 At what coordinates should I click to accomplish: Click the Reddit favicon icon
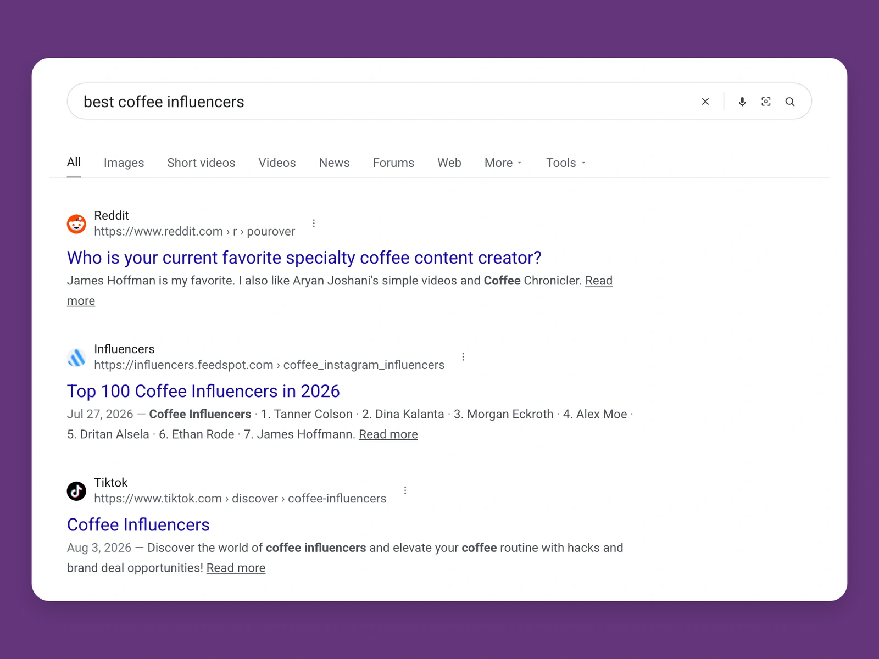[x=76, y=224]
